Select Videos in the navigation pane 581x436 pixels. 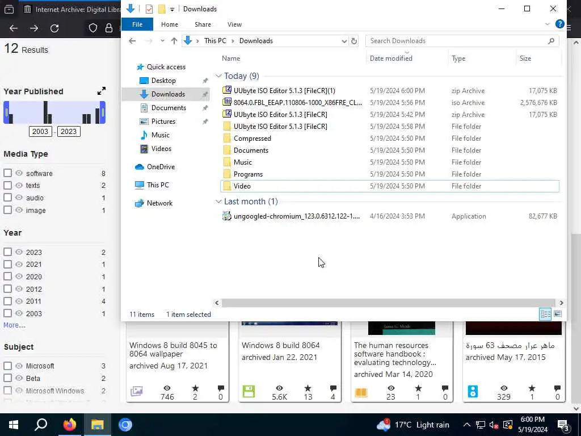161,149
